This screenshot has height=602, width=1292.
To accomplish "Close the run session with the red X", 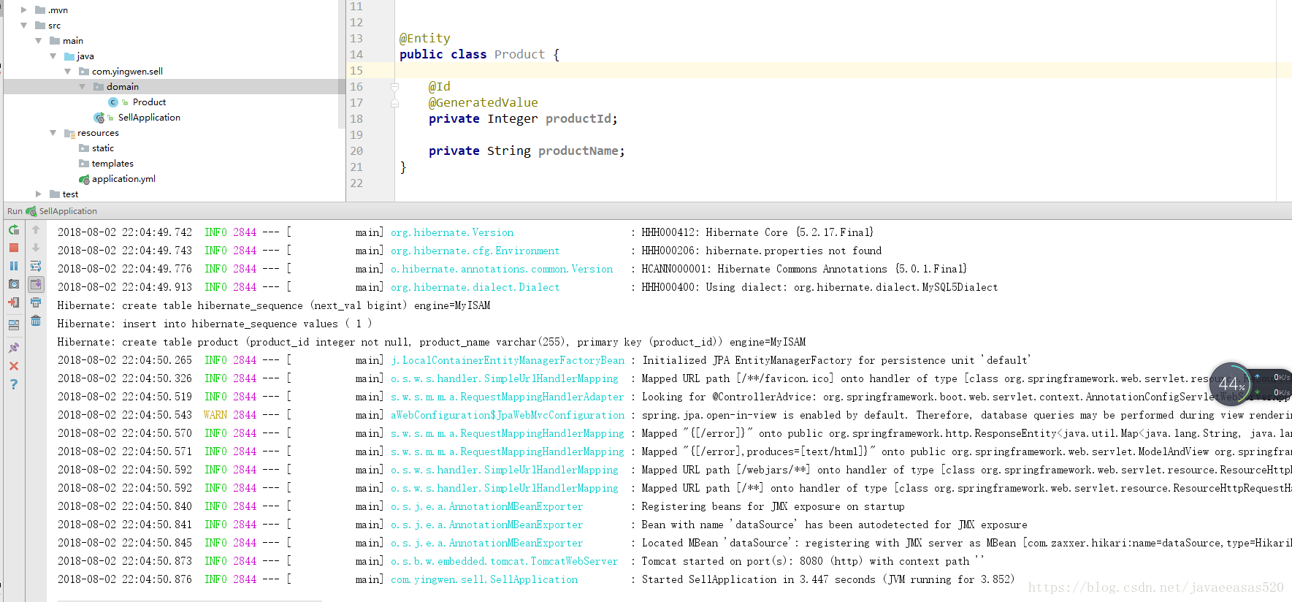I will (14, 366).
